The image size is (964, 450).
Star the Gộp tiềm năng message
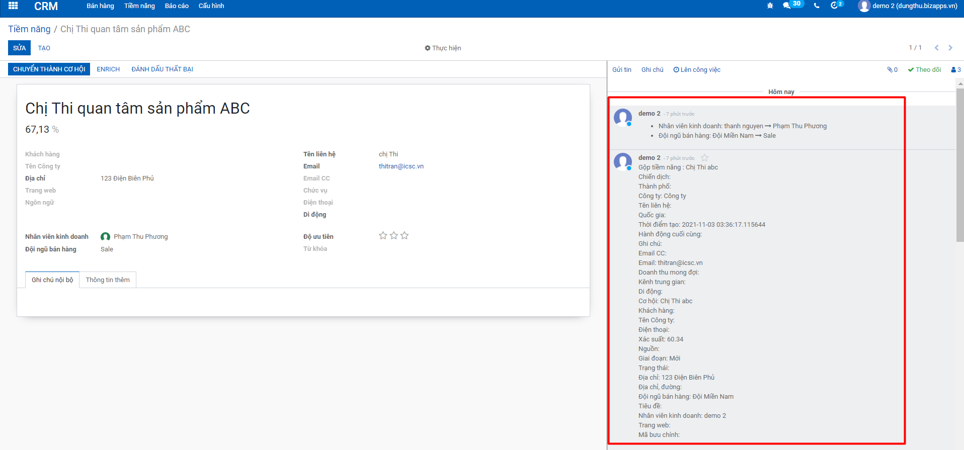pos(704,158)
